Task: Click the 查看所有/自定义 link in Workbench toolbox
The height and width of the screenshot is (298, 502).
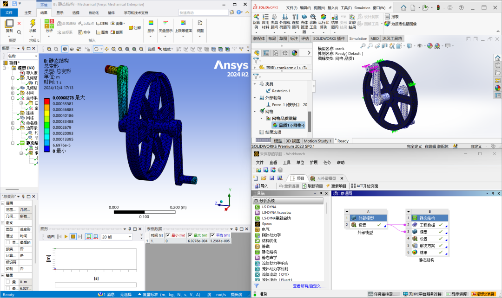Action: [309, 286]
